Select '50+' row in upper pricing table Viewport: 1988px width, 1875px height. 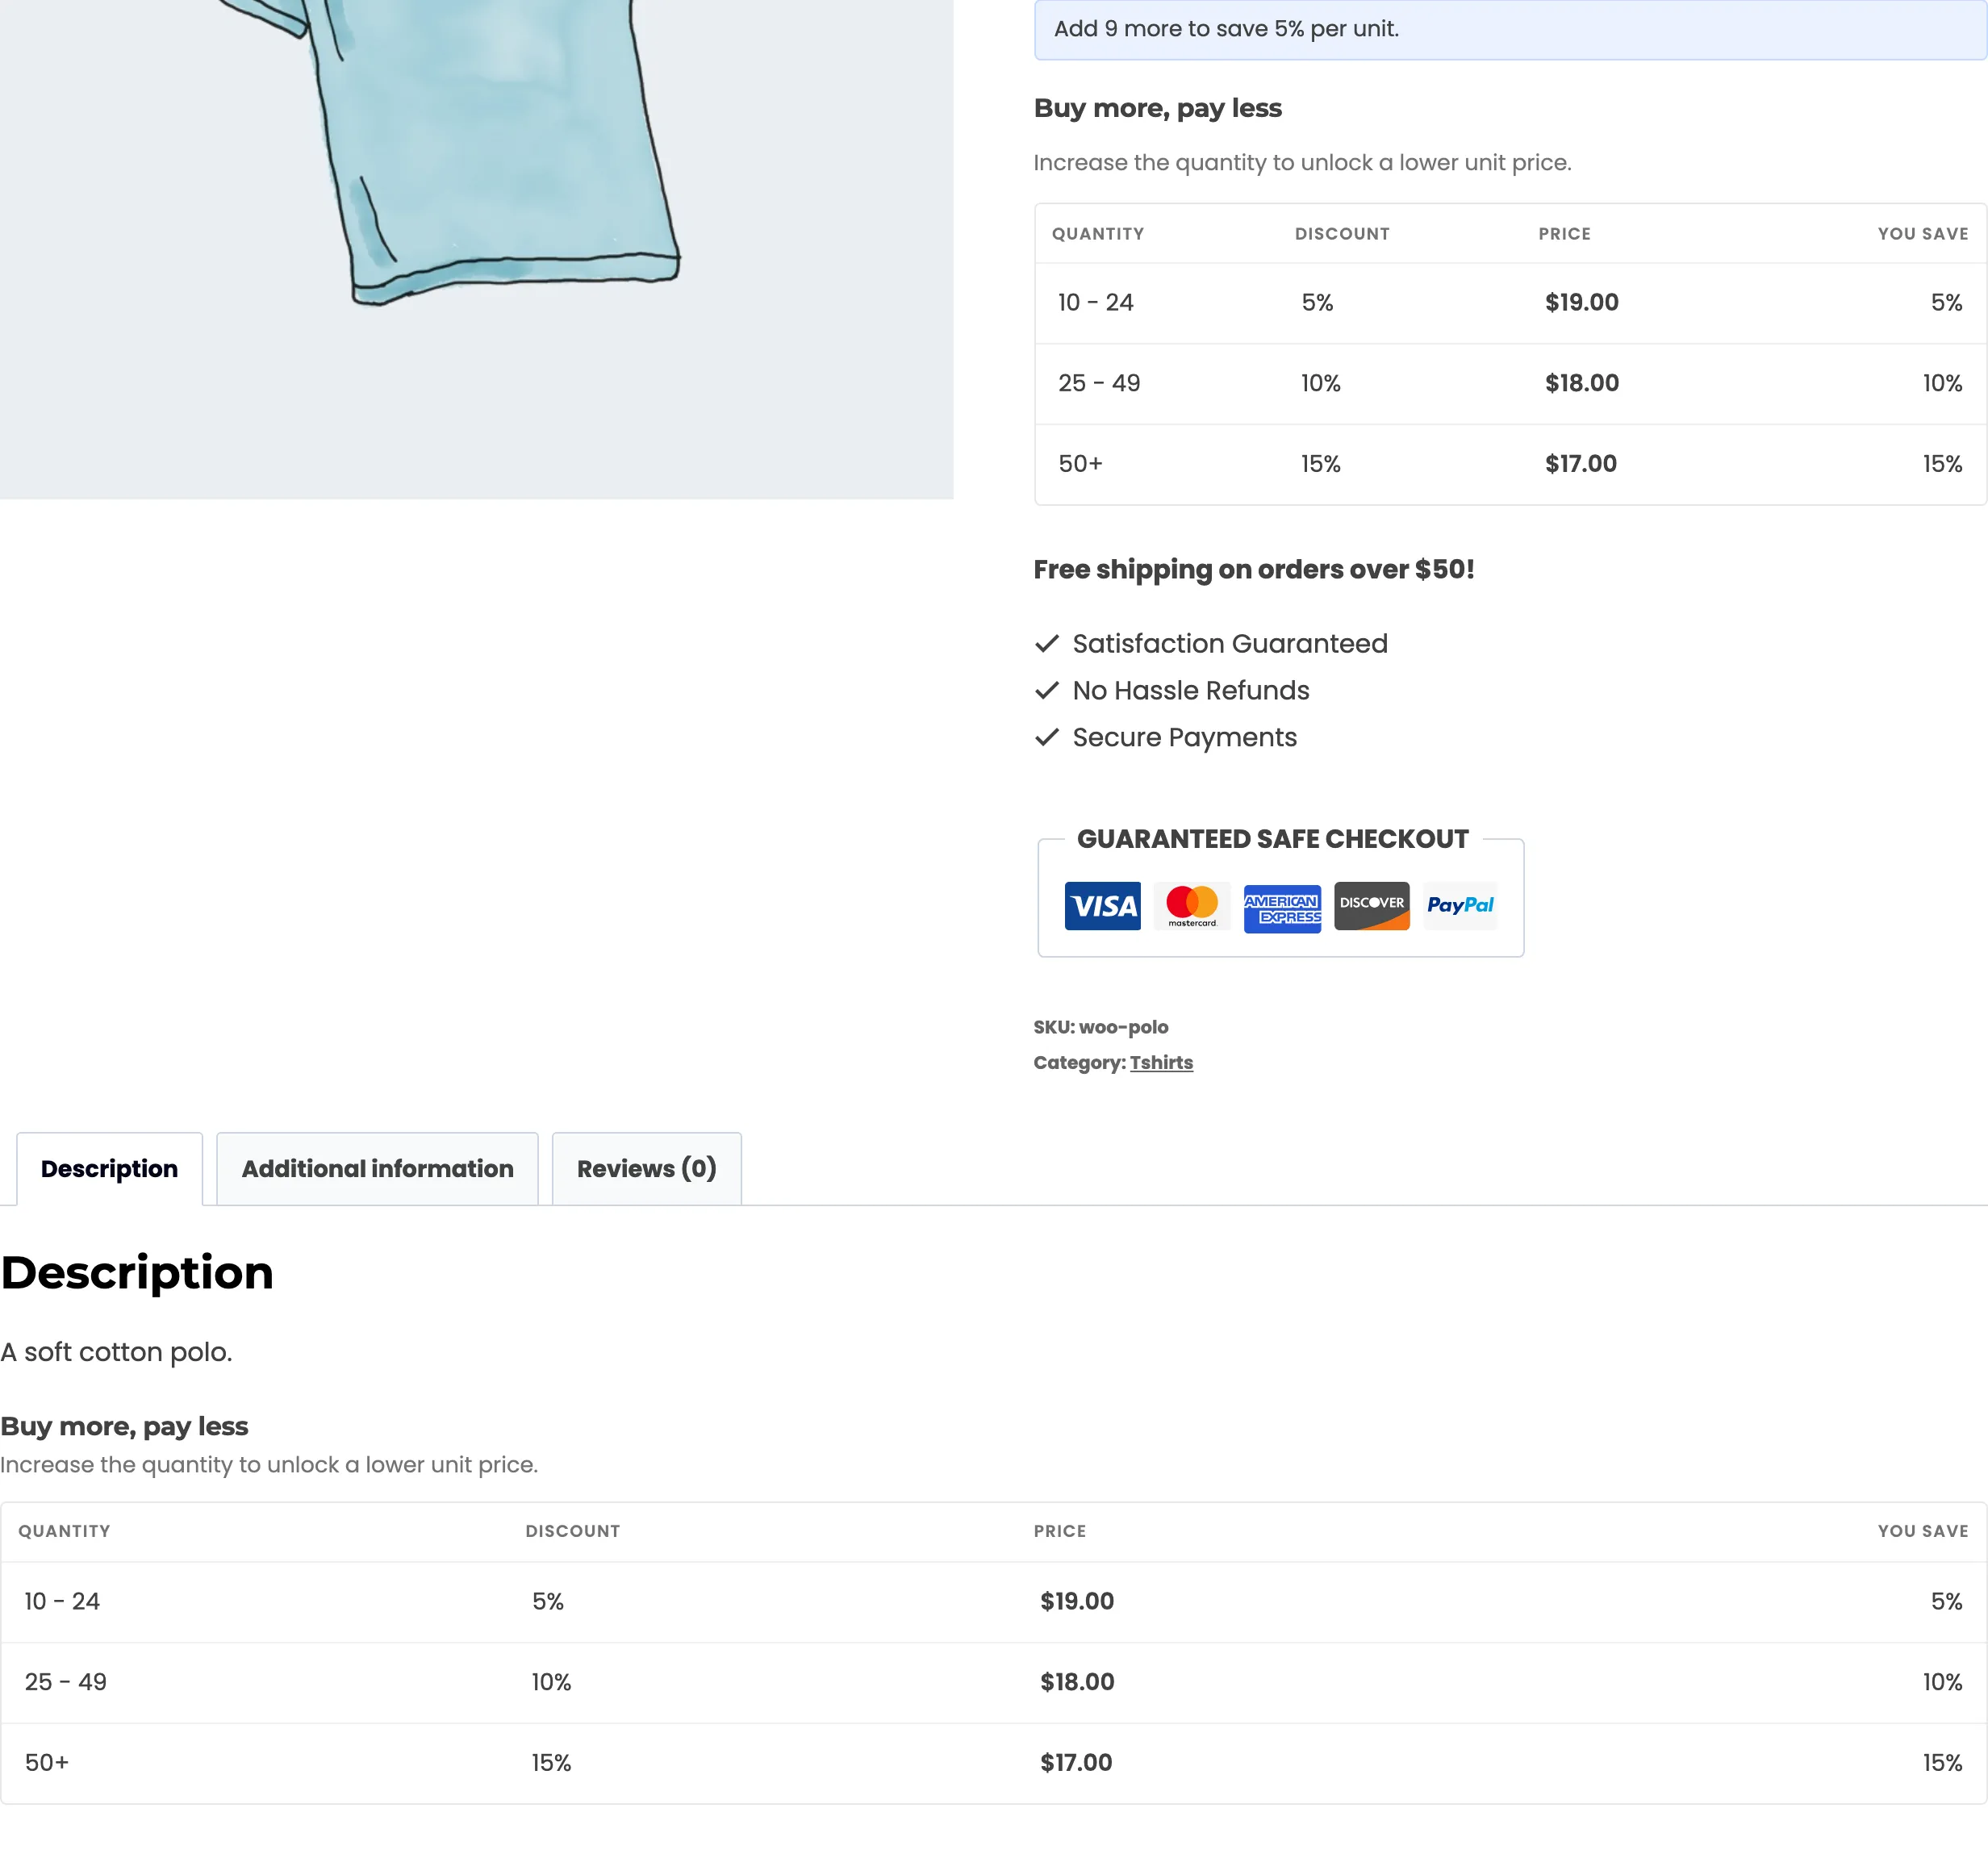pyautogui.click(x=1510, y=464)
